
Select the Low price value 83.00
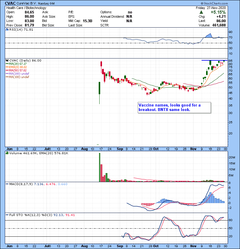[x=29, y=21]
